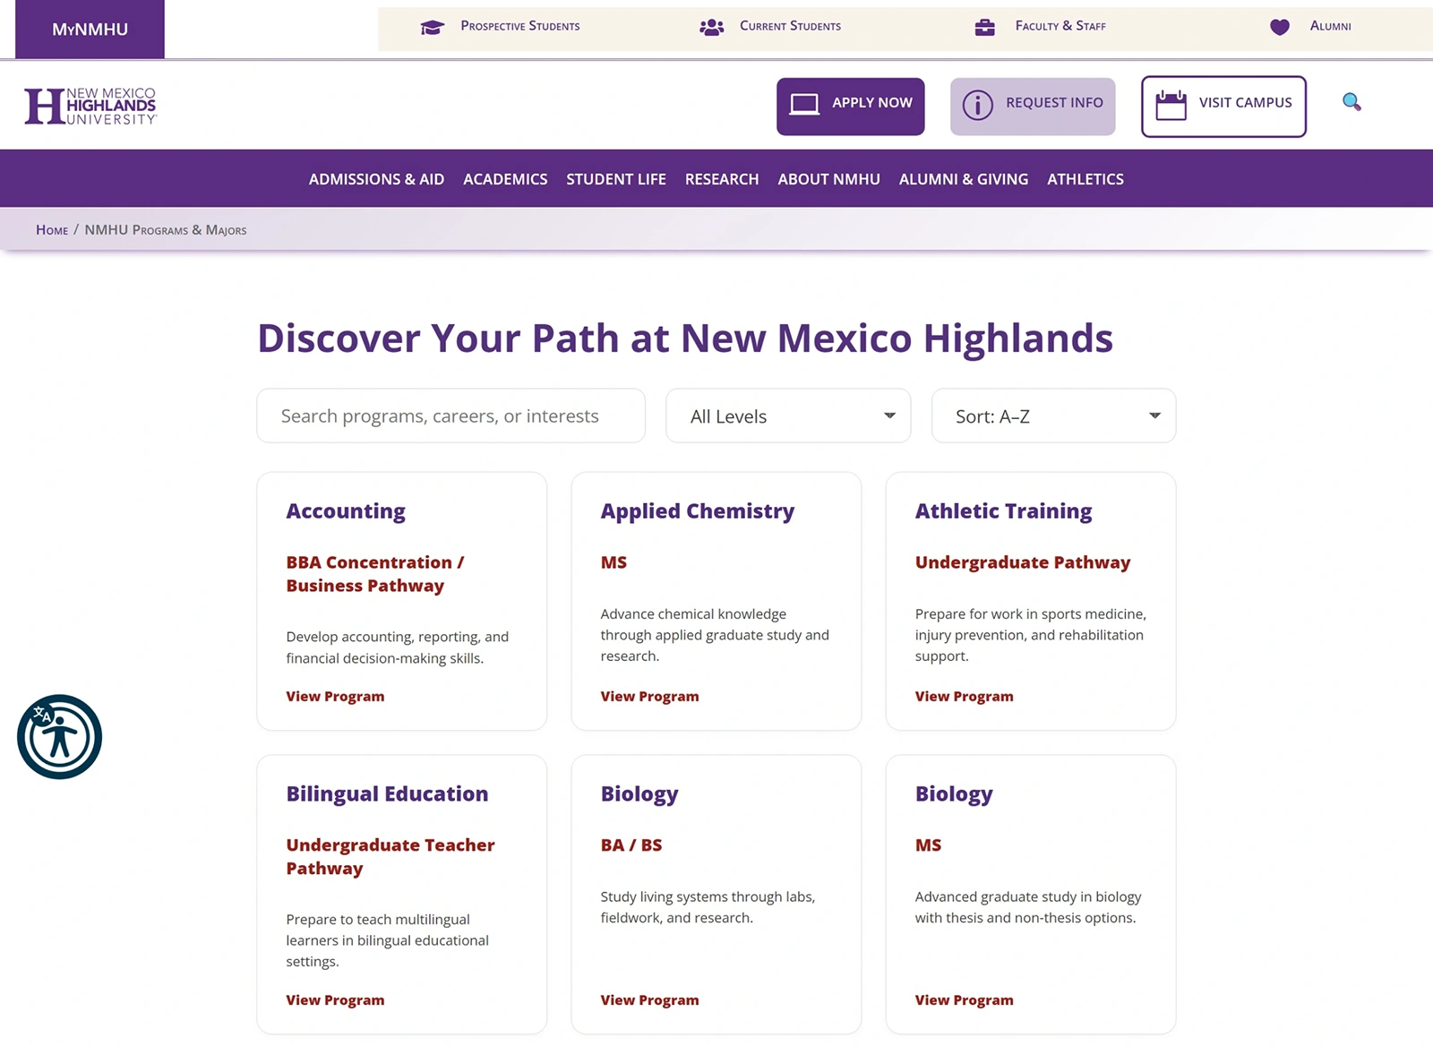1433x1046 pixels.
Task: Click the Biology title above Advanced graduate study
Action: tap(954, 794)
